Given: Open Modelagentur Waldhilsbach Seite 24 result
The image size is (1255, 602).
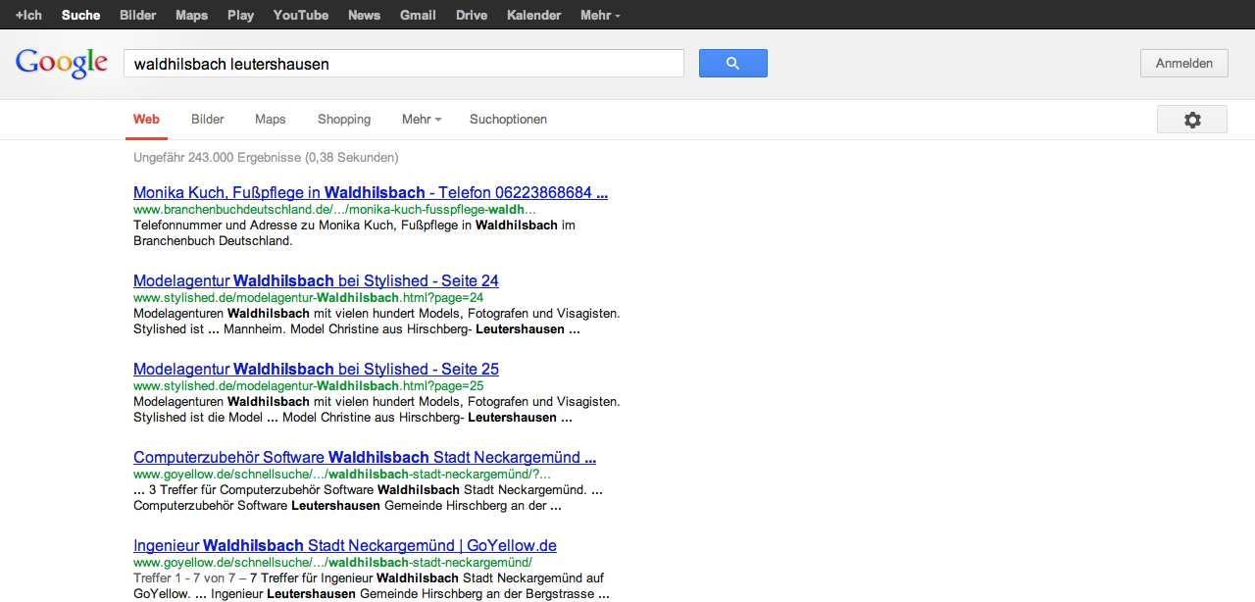Looking at the screenshot, I should pos(316,281).
